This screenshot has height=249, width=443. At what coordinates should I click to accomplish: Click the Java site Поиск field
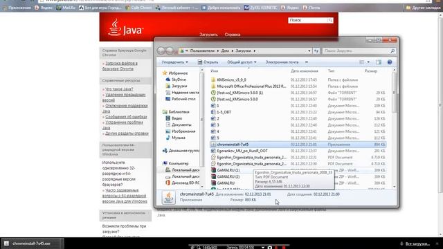point(307,20)
